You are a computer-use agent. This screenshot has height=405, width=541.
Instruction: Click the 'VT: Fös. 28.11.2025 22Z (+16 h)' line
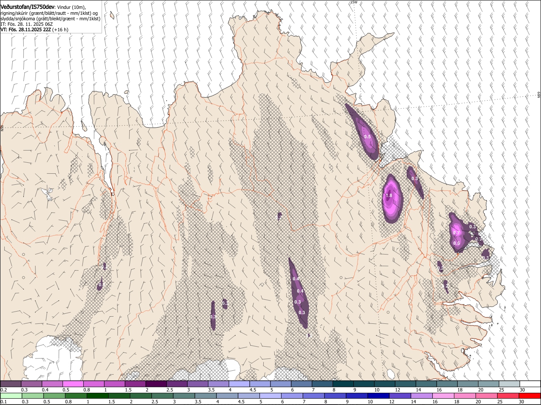pyautogui.click(x=34, y=30)
